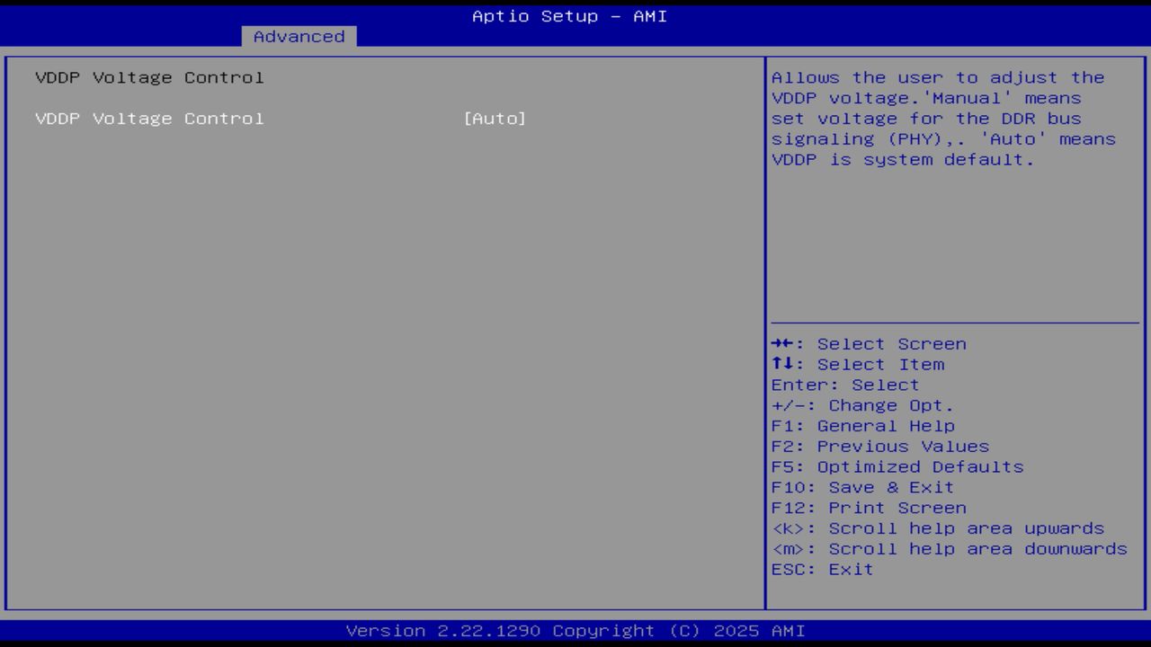Select F2 Previous Values legend entry

879,446
